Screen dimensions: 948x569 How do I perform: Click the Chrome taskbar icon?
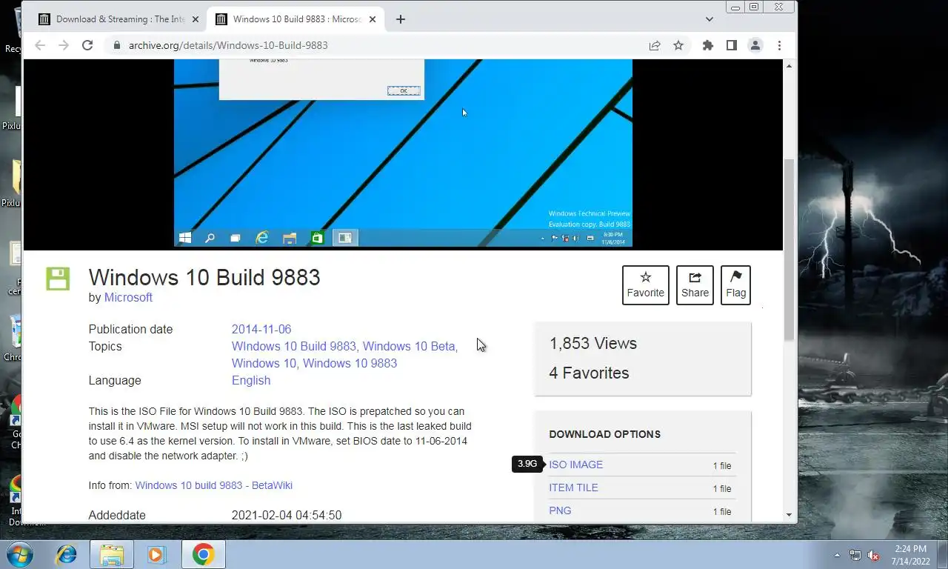point(204,554)
